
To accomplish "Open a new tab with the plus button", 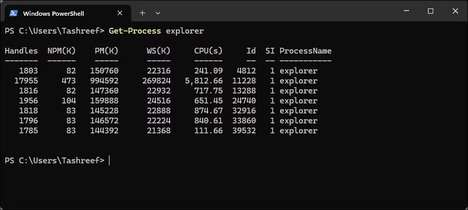I will [142, 13].
